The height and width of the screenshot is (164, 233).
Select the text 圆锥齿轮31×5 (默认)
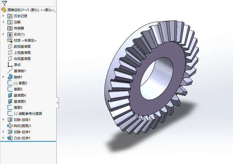point(23,10)
